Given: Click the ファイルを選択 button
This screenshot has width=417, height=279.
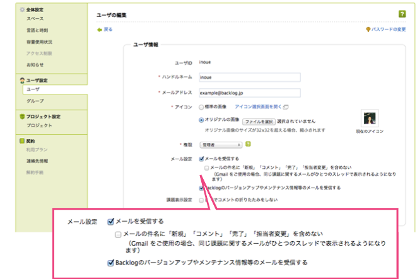Looking at the screenshot, I should point(259,122).
